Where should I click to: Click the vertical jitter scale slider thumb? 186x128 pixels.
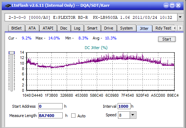[12, 53]
